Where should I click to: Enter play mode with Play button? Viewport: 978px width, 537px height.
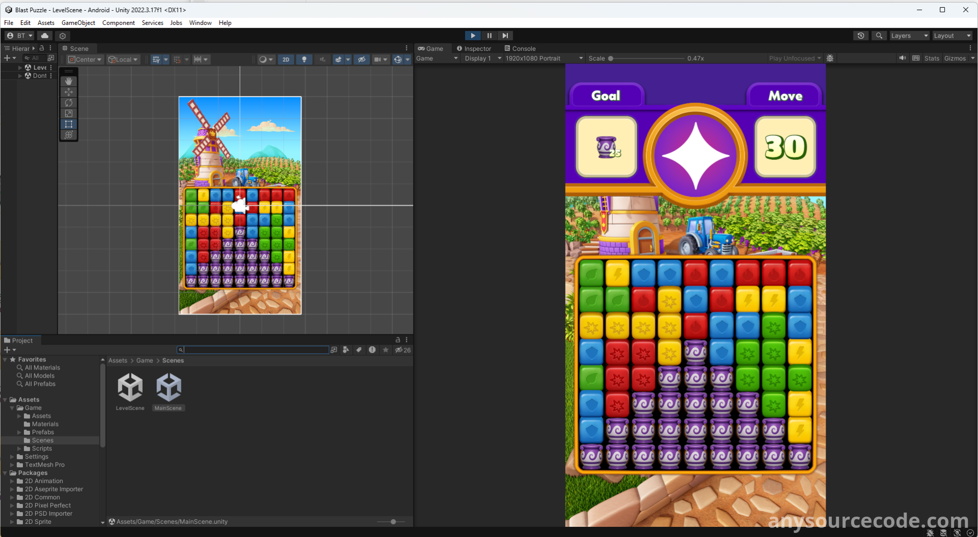[x=473, y=36]
